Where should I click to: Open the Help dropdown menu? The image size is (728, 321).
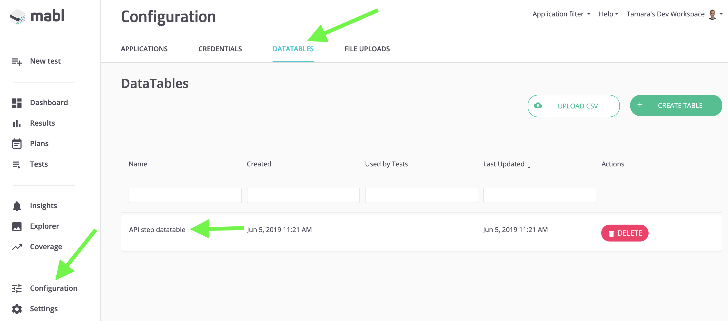coord(608,14)
